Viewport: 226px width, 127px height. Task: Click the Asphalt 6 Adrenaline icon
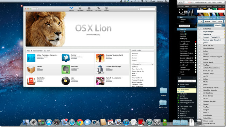[x=100, y=81]
